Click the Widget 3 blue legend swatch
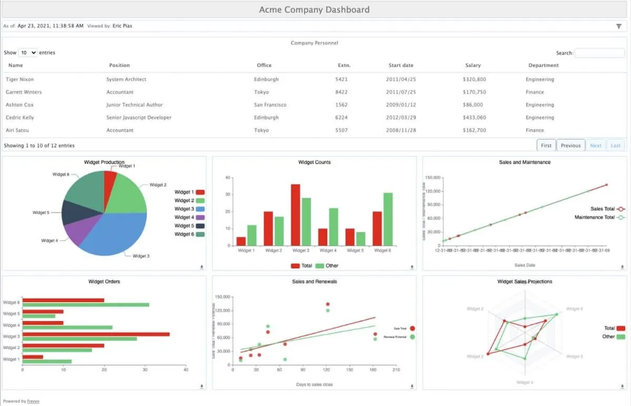 (200, 209)
